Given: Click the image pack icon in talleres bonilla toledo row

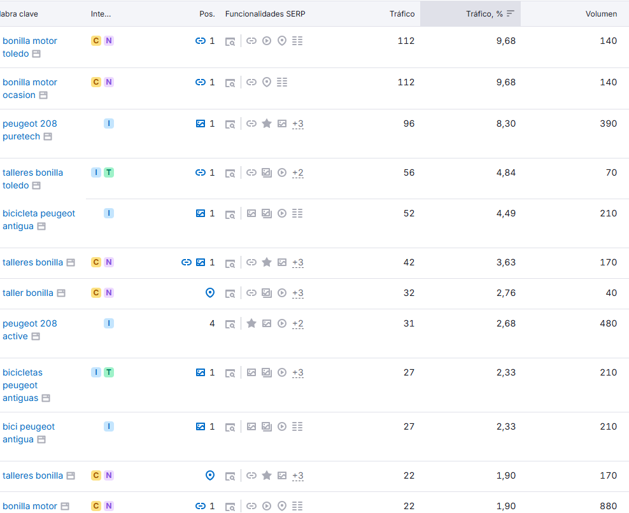Looking at the screenshot, I should tap(267, 172).
